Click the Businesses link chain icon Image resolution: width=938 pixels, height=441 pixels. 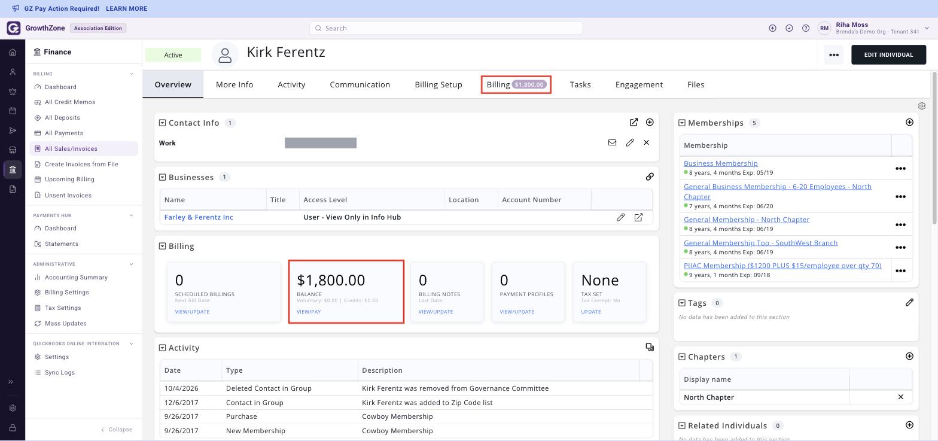tap(650, 177)
